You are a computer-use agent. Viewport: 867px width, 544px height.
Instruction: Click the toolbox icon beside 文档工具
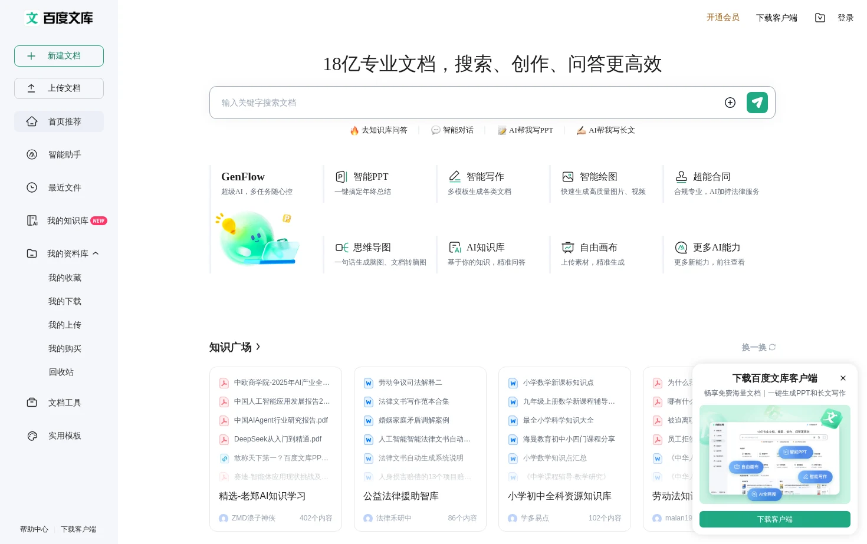32,403
